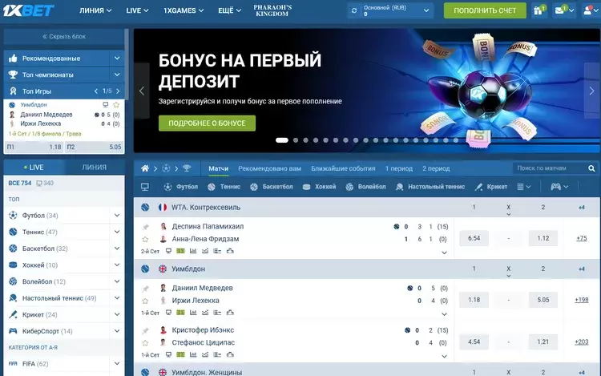
Task: Open +198 additional markets link
Action: pos(582,300)
